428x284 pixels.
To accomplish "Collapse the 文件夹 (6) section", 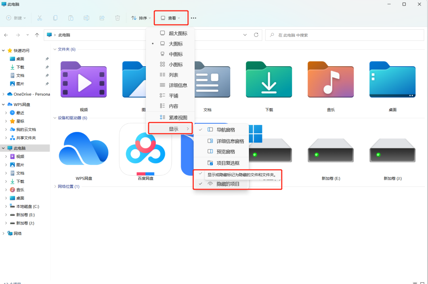I will [x=54, y=49].
